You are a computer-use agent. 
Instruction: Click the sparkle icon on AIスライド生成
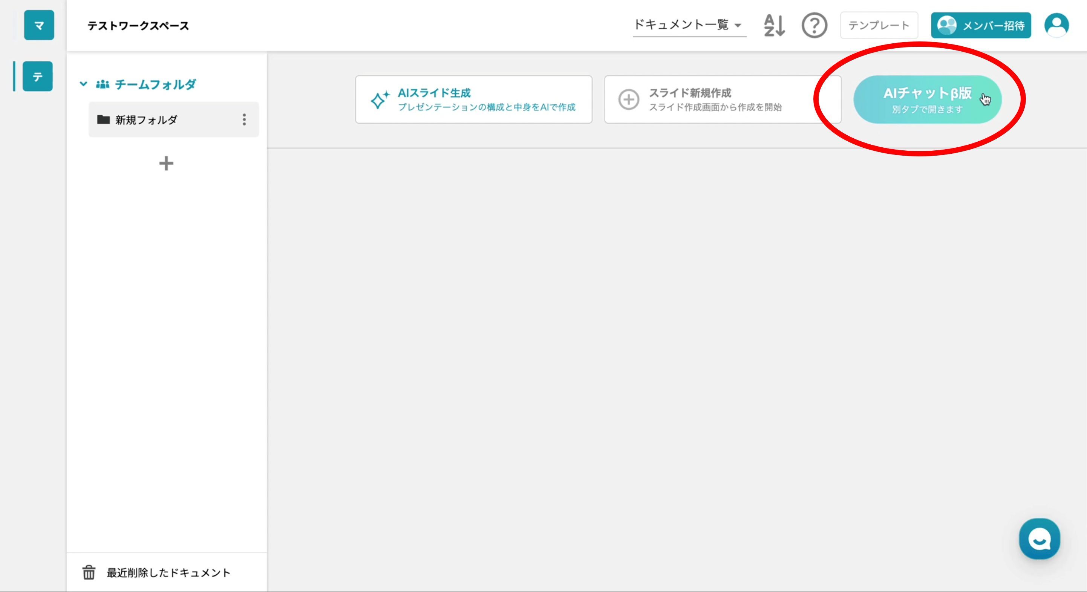379,99
